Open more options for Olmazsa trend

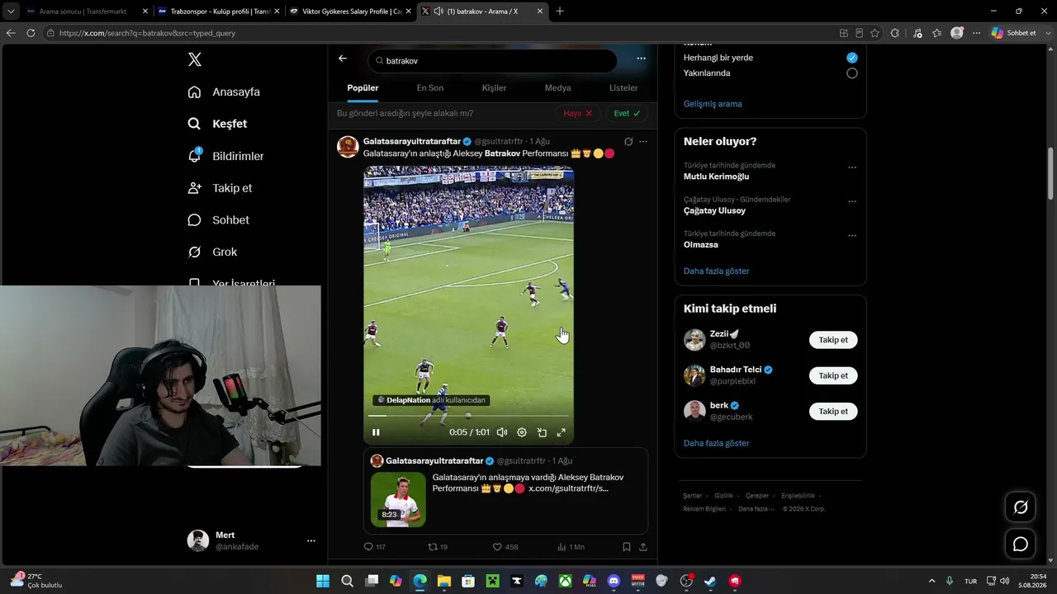(852, 236)
